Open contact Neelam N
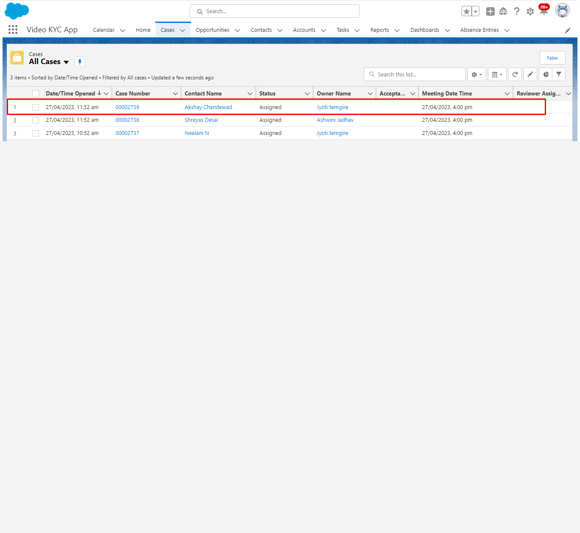This screenshot has width=580, height=533. (197, 133)
